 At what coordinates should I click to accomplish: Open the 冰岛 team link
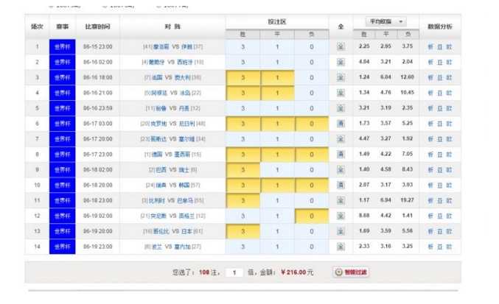click(185, 93)
